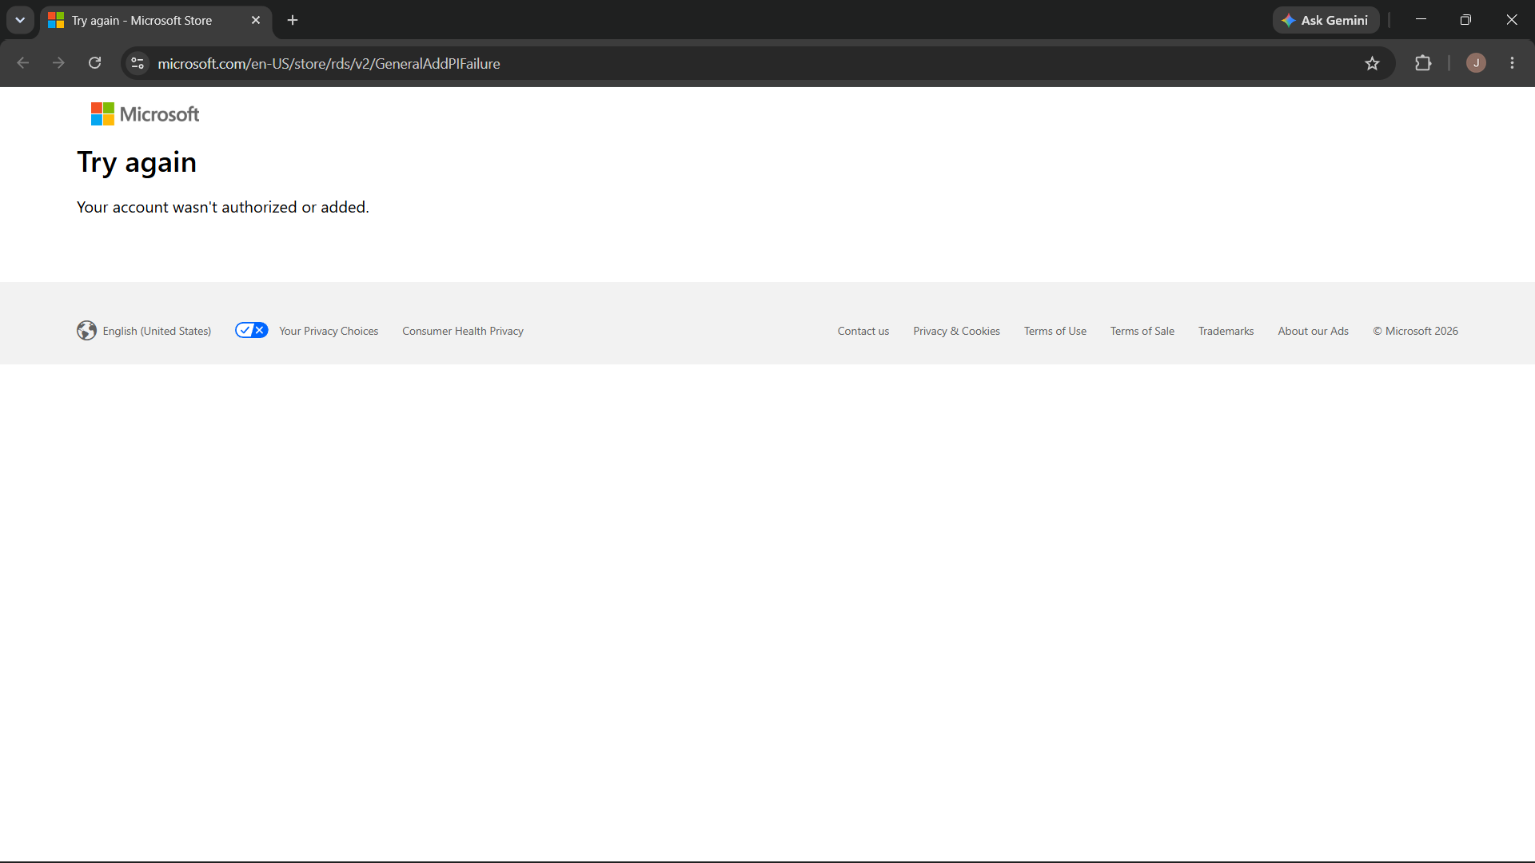Restore down the Chrome window
1535x863 pixels.
pos(1465,20)
